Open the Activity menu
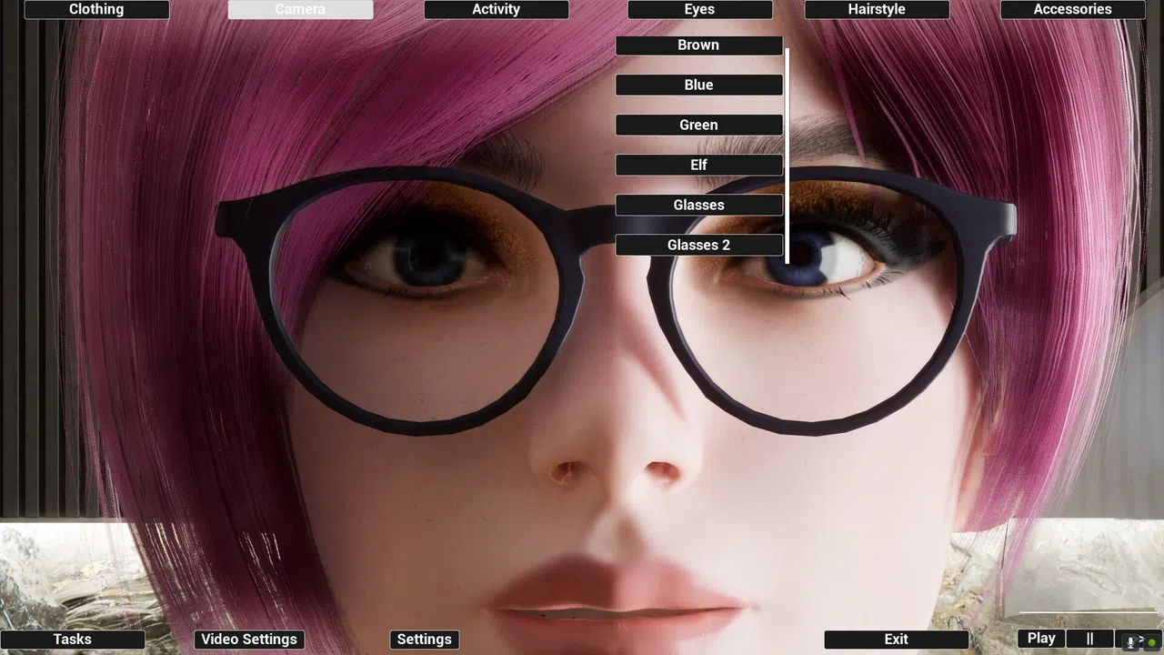The height and width of the screenshot is (655, 1164). click(497, 9)
